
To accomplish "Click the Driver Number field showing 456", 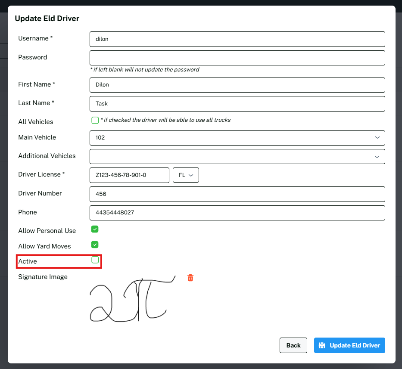I will pos(237,194).
